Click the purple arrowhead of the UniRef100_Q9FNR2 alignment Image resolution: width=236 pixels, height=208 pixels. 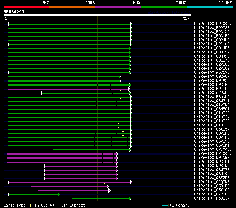point(117,158)
